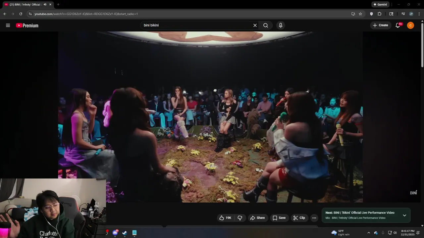424x238 pixels.
Task: Open the volume speaker tray icon
Action: click(x=395, y=233)
